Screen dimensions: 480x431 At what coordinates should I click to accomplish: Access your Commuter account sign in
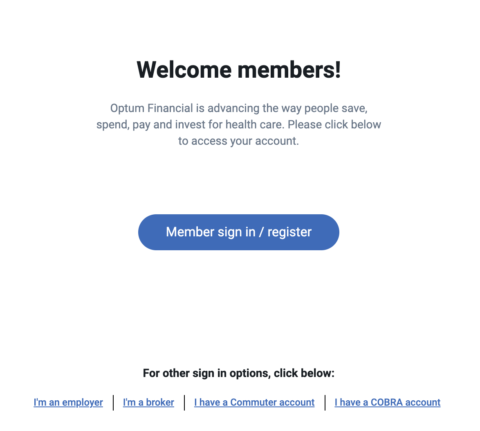(254, 402)
